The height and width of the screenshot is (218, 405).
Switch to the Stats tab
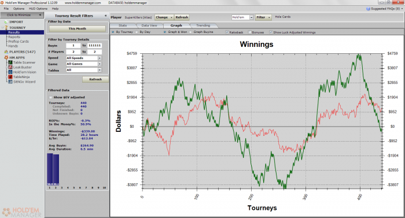tap(123, 25)
